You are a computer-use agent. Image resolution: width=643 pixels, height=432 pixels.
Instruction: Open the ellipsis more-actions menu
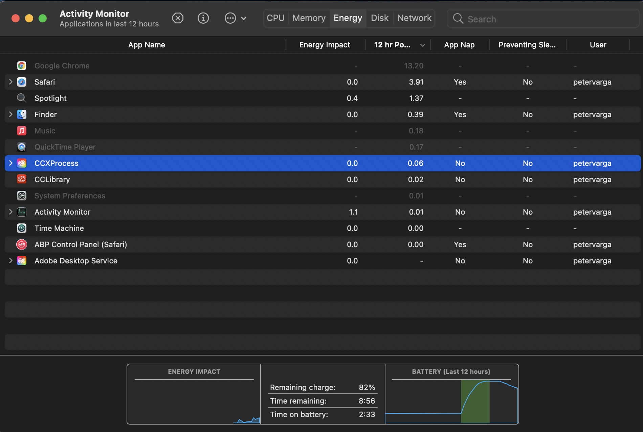(236, 18)
